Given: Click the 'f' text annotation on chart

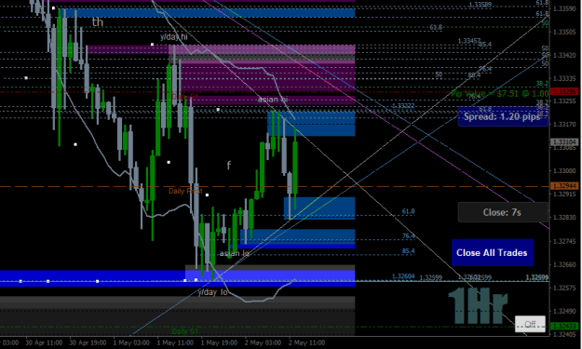Looking at the screenshot, I should pos(229,165).
